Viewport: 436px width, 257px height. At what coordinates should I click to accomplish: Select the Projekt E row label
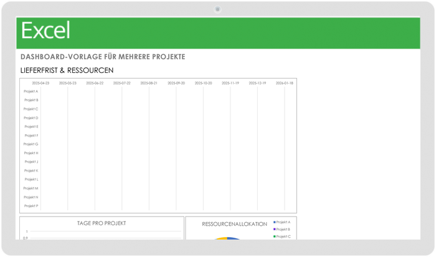pos(31,127)
